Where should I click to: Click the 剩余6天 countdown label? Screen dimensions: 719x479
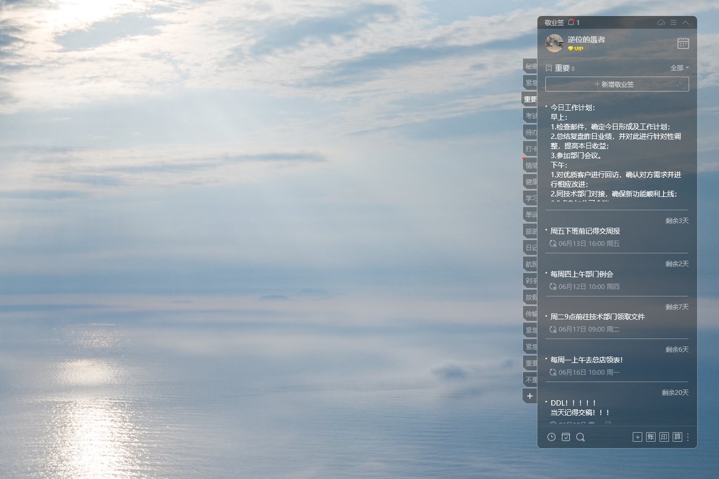(677, 349)
